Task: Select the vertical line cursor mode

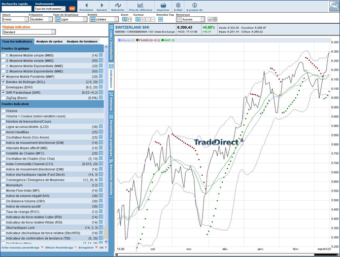Action: click(148, 19)
